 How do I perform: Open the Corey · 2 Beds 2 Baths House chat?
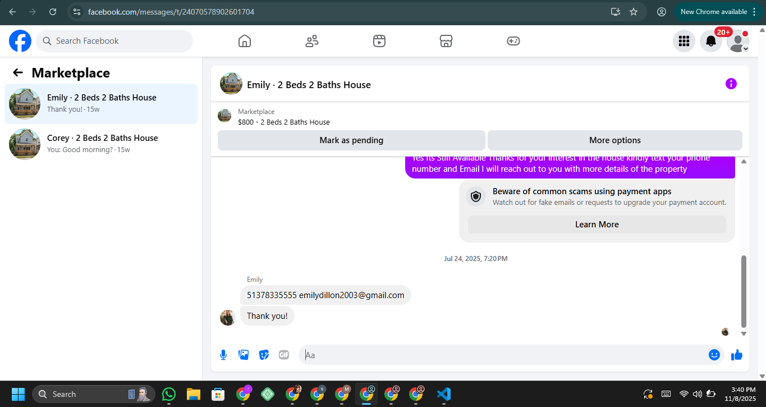(101, 144)
